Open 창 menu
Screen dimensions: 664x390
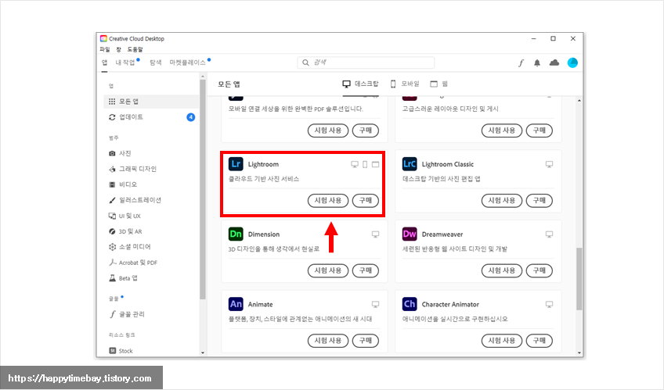pyautogui.click(x=118, y=49)
